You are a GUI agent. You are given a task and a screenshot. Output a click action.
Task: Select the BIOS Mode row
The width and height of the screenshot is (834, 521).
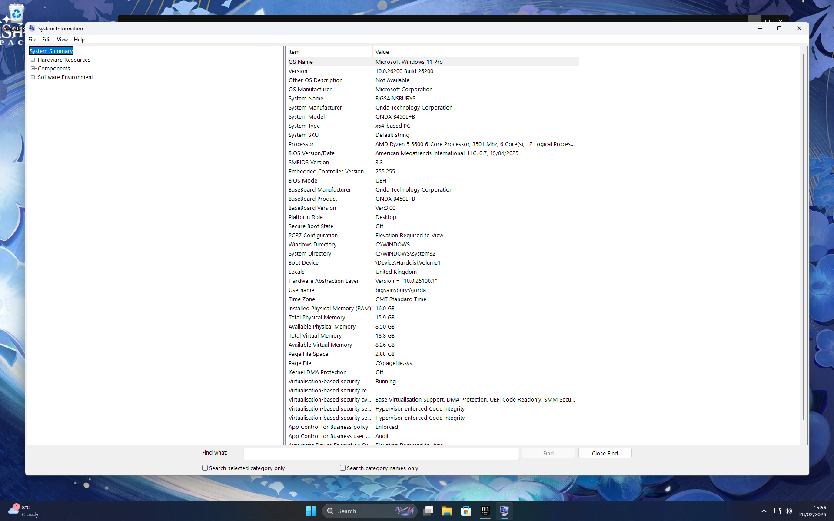(433, 181)
